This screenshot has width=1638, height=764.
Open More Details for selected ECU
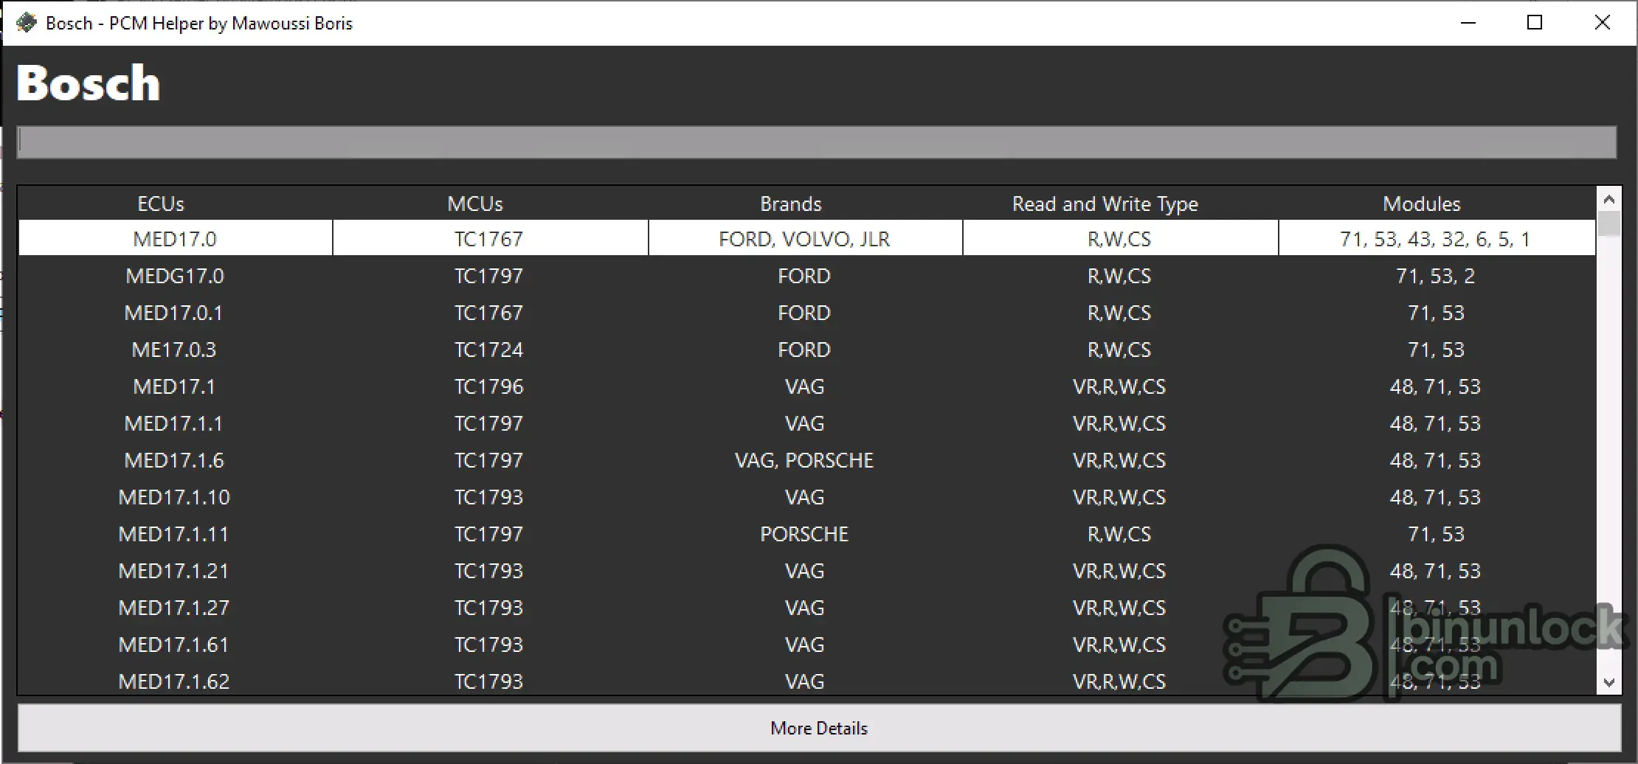pos(819,728)
